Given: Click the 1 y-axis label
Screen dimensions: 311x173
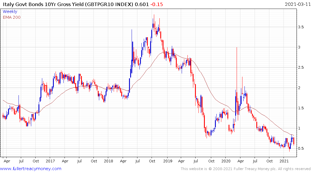Looking at the screenshot, I should [299, 128].
